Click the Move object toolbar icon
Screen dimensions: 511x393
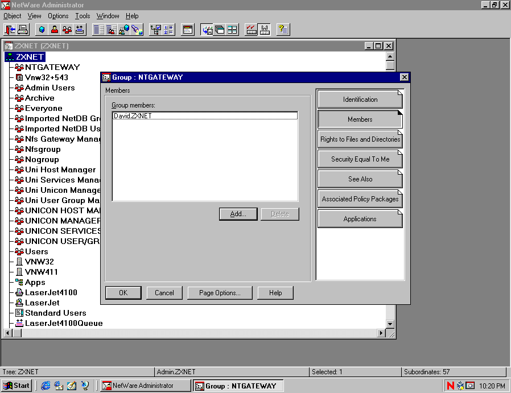pos(80,30)
